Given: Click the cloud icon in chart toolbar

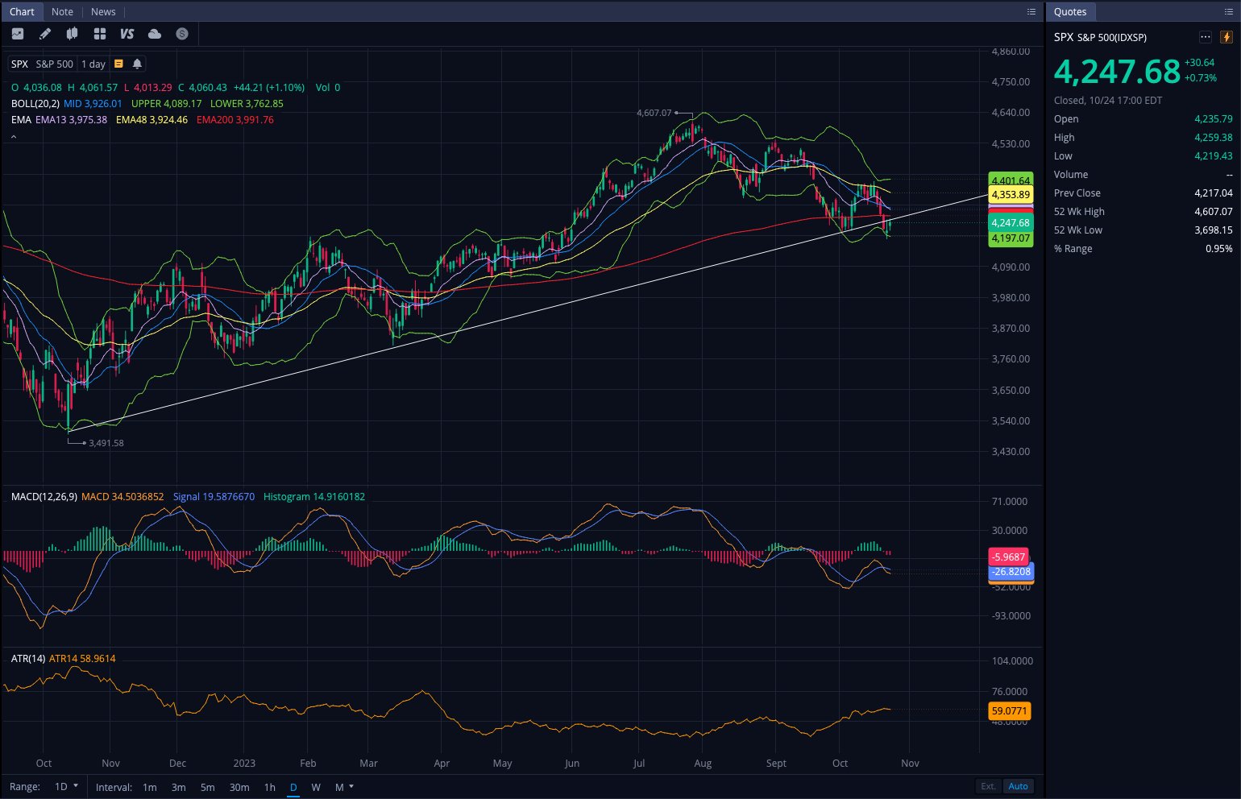Looking at the screenshot, I should coord(155,34).
